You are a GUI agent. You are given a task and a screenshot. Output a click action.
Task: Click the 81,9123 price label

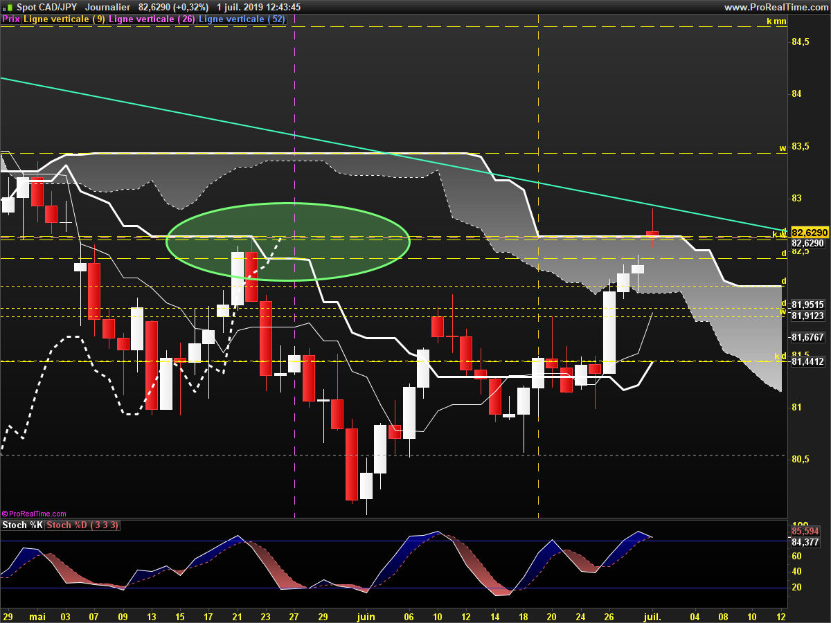point(807,316)
